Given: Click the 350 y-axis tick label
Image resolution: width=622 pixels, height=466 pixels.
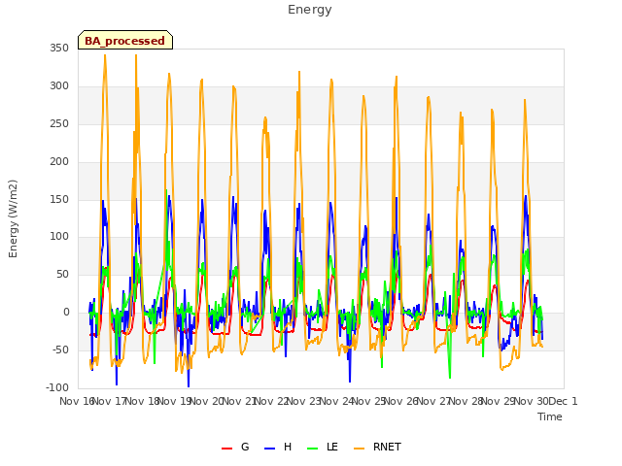Looking at the screenshot, I should [x=59, y=48].
